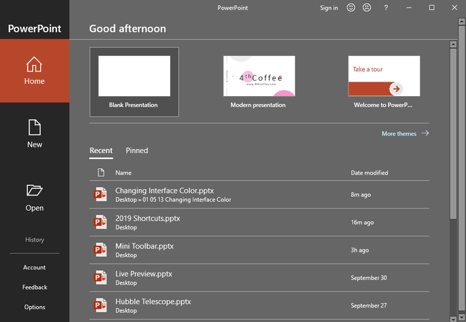Click the Good afternoon greeting heading
The height and width of the screenshot is (322, 466).
click(x=128, y=29)
